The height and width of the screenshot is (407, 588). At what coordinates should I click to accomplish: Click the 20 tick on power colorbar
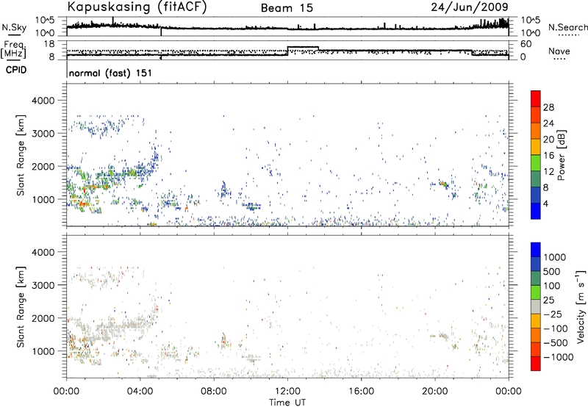pyautogui.click(x=548, y=140)
